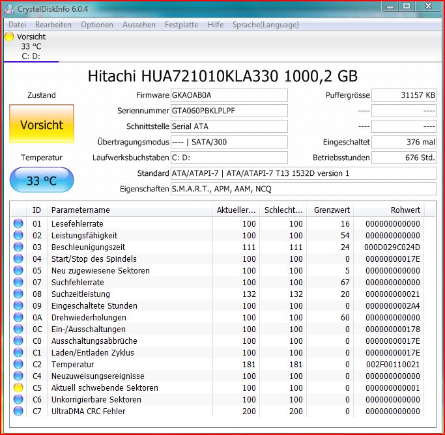Select the Lesefehlerrate parameter name
The height and width of the screenshot is (435, 445).
tap(77, 224)
